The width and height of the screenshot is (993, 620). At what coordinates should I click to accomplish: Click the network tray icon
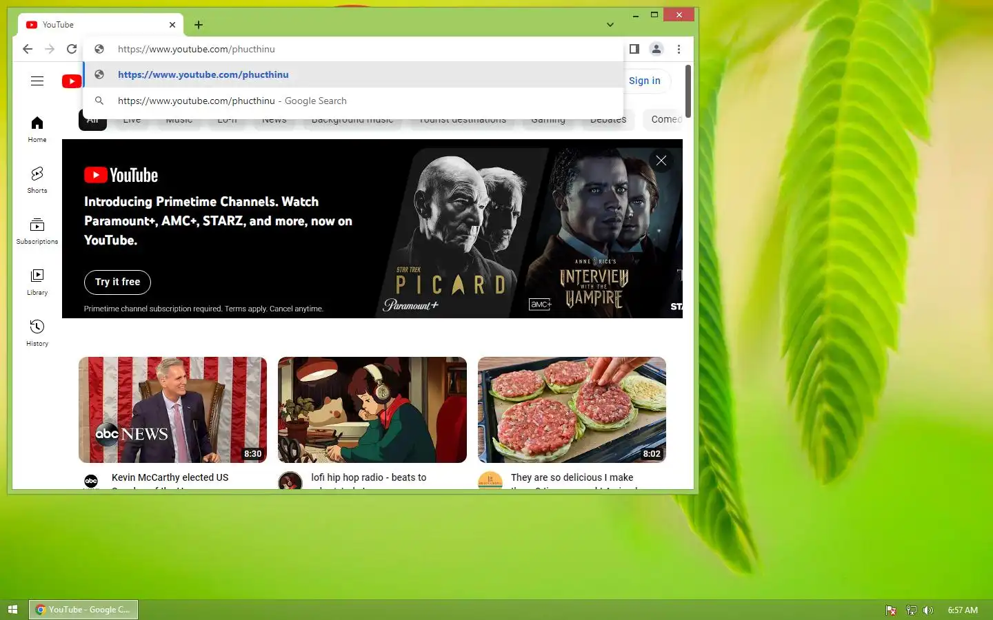[911, 610]
